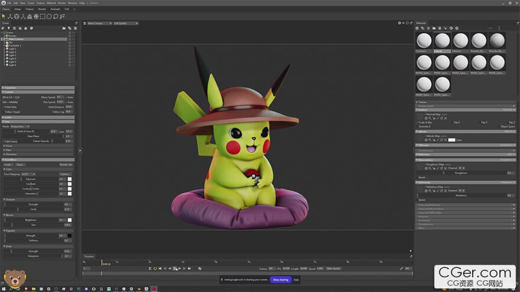Expand the Transform section

pos(37,88)
